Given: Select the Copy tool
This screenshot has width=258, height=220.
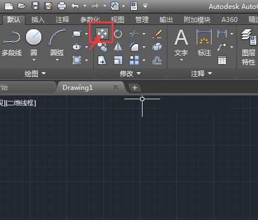Looking at the screenshot, I should (102, 47).
